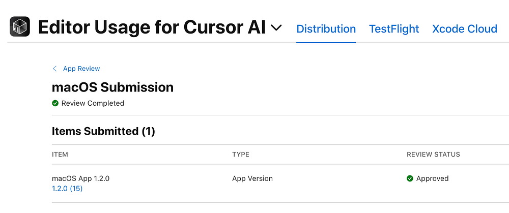Click the green Approved checkmark icon
509x213 pixels.
(410, 178)
